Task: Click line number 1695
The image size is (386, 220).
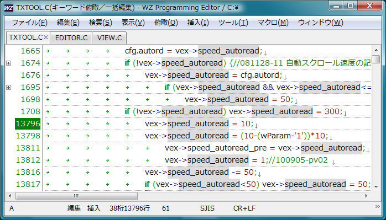Action: click(x=30, y=87)
